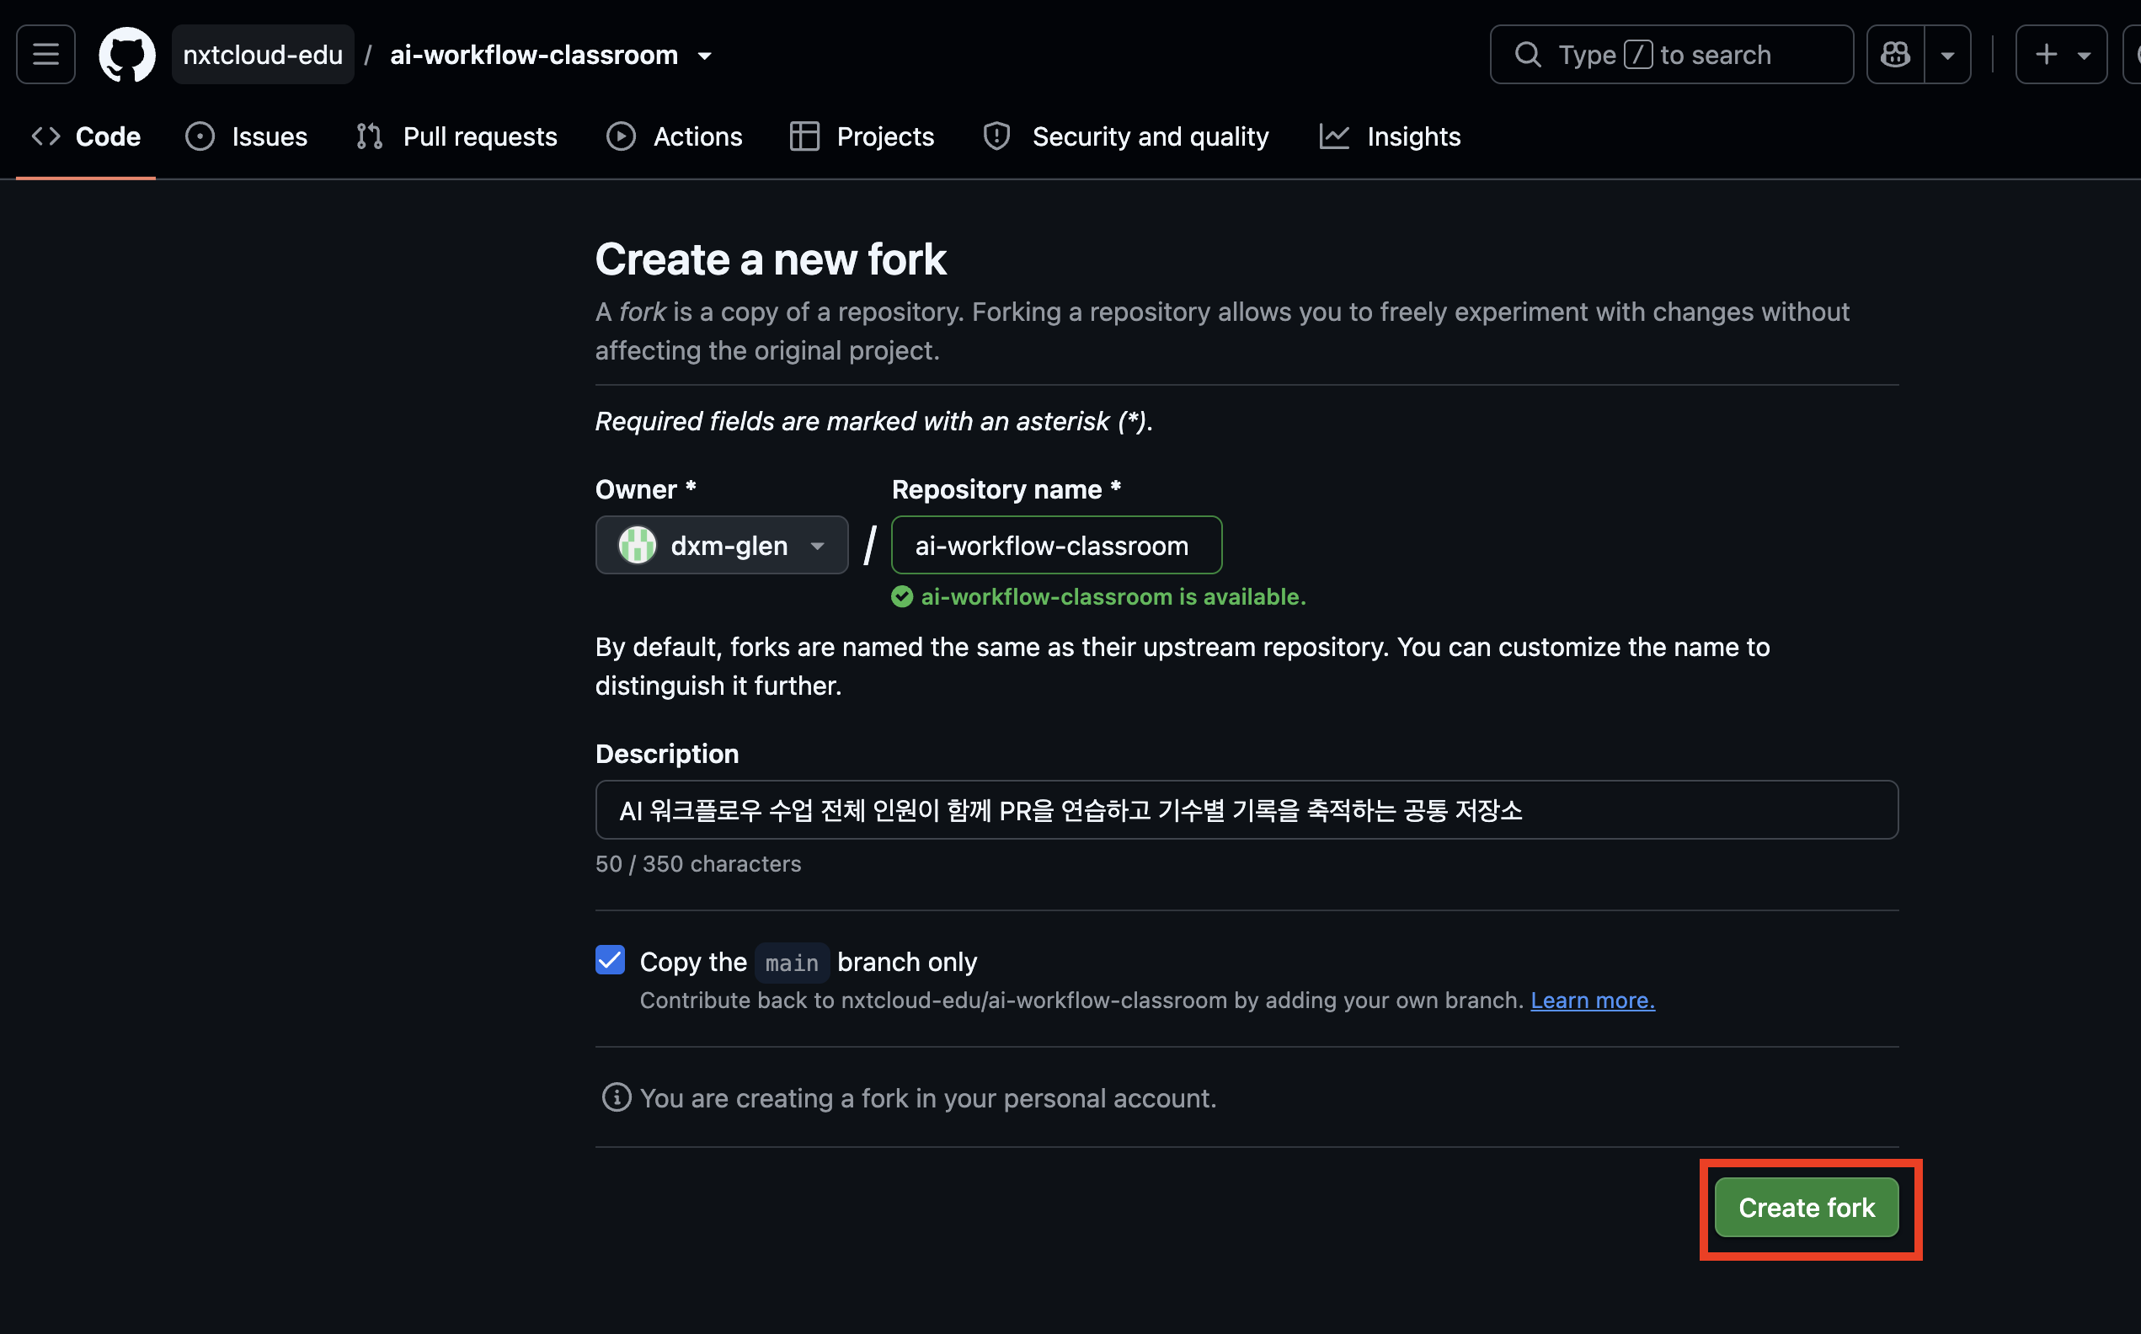Viewport: 2141px width, 1334px height.
Task: Click dxm-glen owner avatar
Action: point(637,545)
